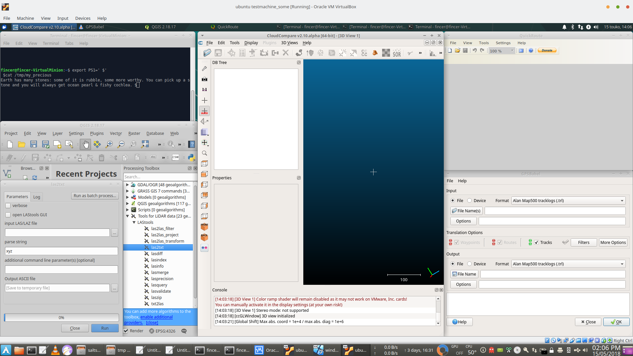Toggle open LAStools GUI checkbox
Viewport: 633px width, 356px height.
point(8,214)
